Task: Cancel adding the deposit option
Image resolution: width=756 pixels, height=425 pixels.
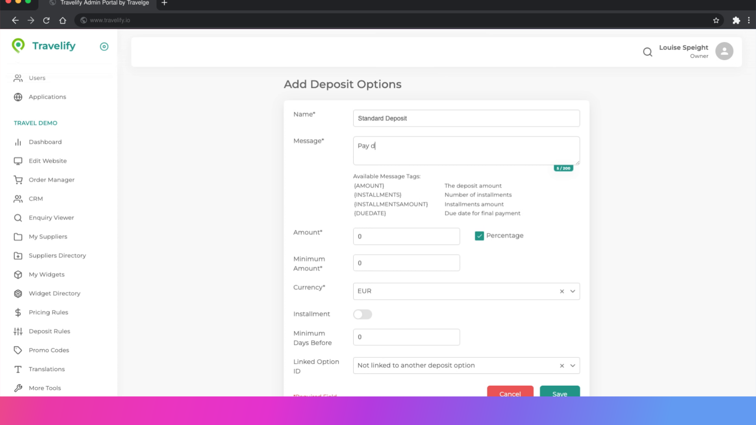Action: pos(510,394)
